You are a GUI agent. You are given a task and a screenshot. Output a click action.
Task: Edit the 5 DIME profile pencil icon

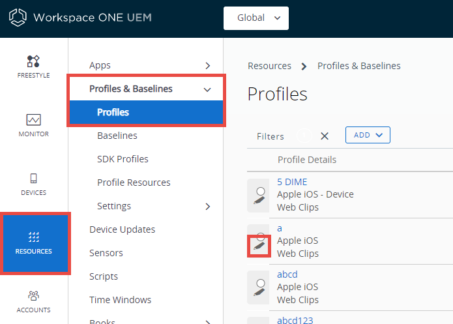point(259,200)
